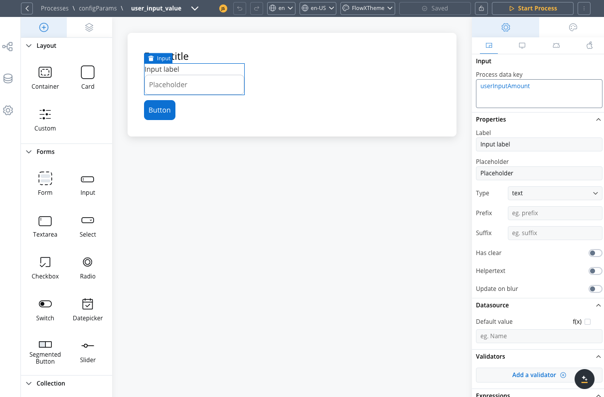Click the Default value field
604x397 pixels.
pyautogui.click(x=539, y=336)
